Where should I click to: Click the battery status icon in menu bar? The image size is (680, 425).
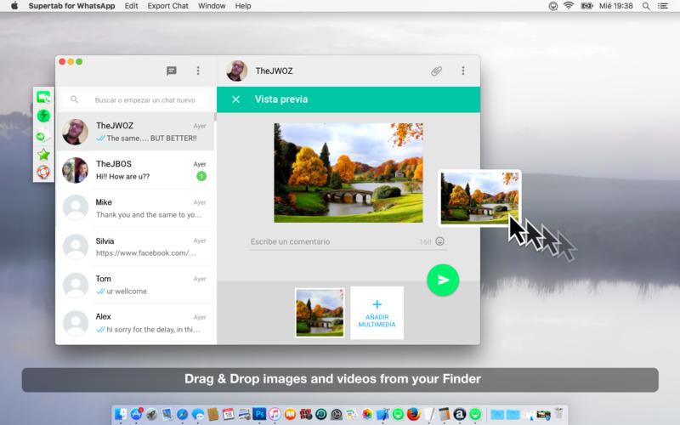586,6
